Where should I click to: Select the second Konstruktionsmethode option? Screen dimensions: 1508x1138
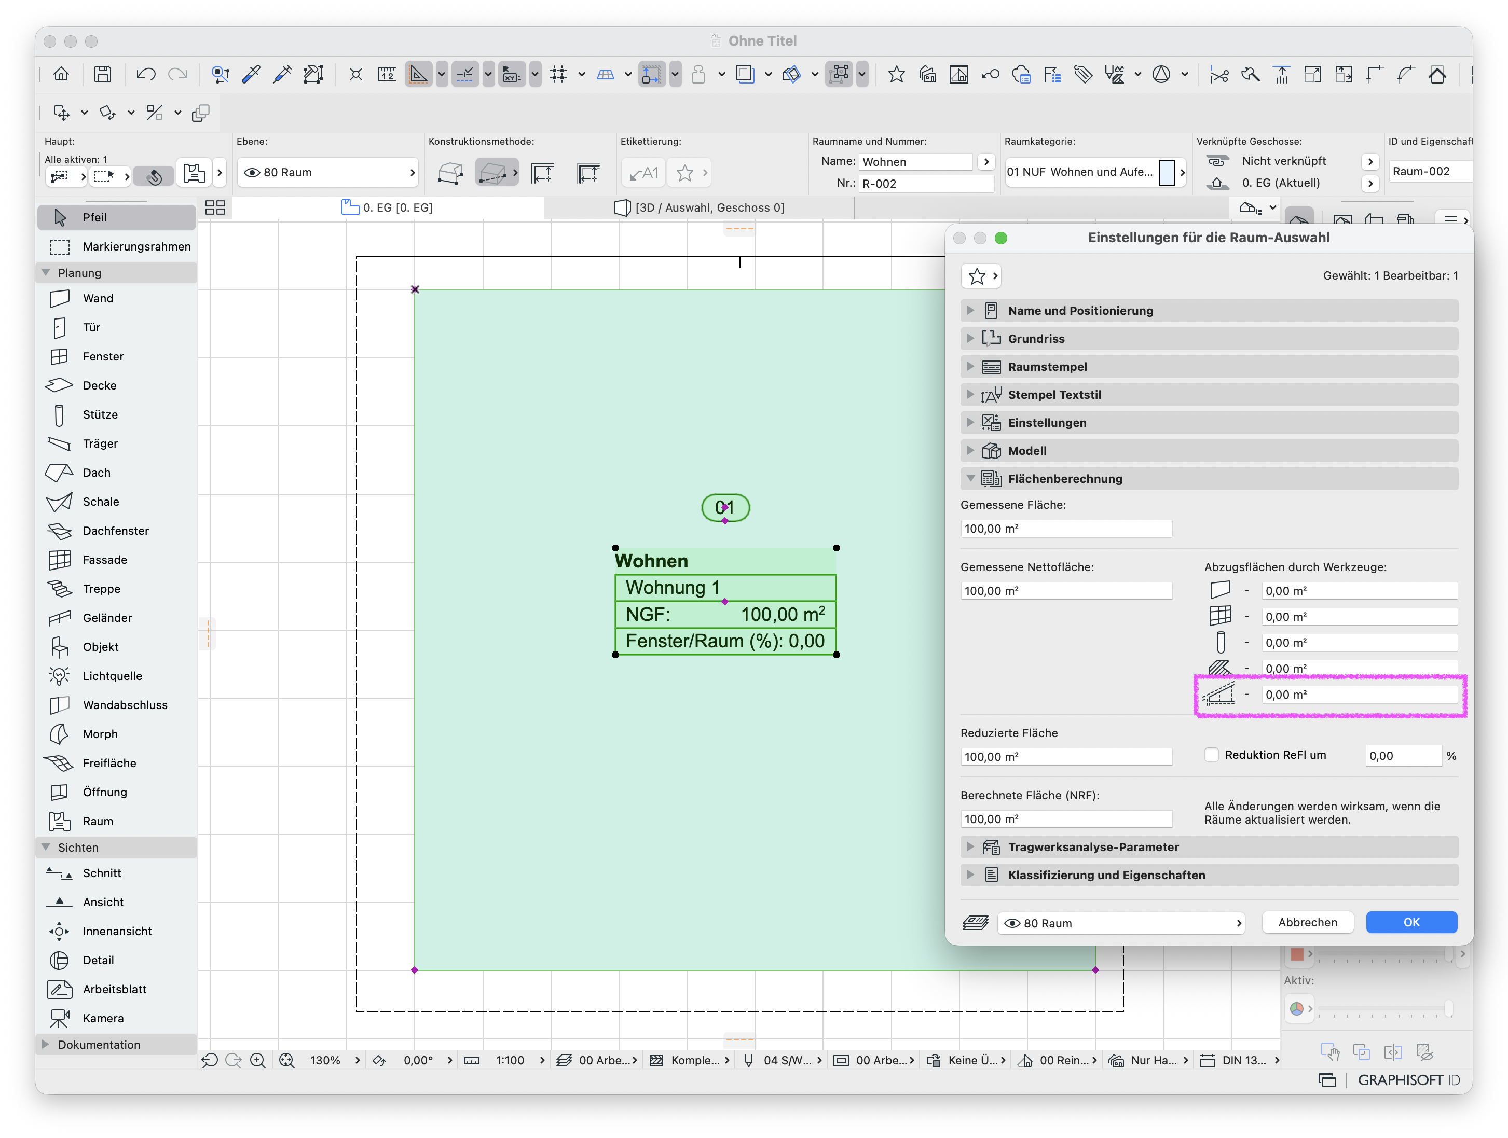tap(493, 173)
